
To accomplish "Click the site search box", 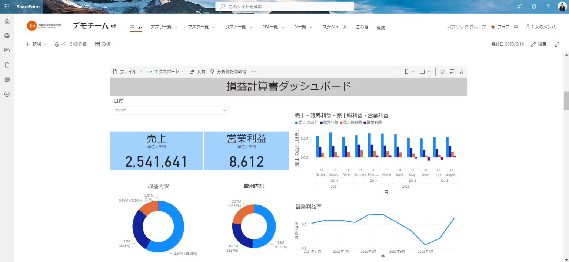I will click(284, 6).
